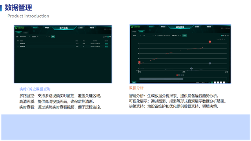Click the green logo in left dashboard
251x141 pixels.
[x=16, y=28]
